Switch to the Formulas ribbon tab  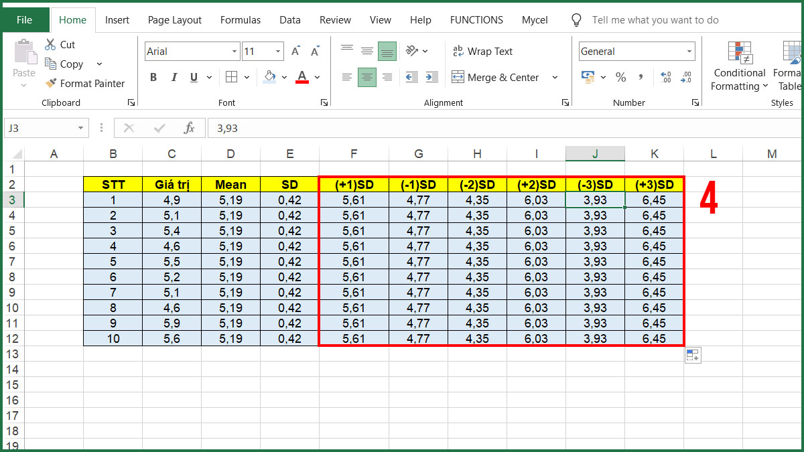click(240, 19)
